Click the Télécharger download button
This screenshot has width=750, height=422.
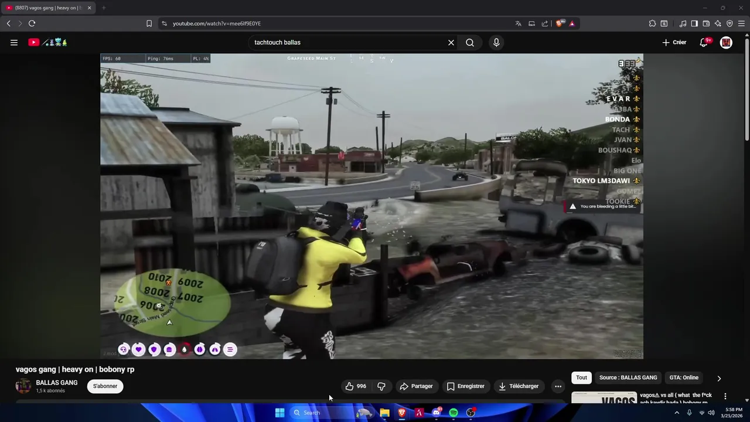[x=519, y=386]
